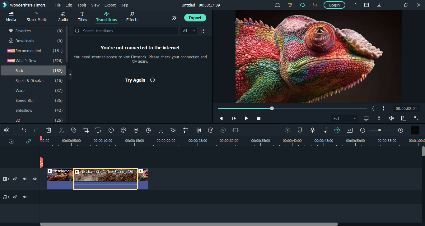Open the Full preview quality dropdown
Image resolution: width=425 pixels, height=226 pixels.
(344, 118)
